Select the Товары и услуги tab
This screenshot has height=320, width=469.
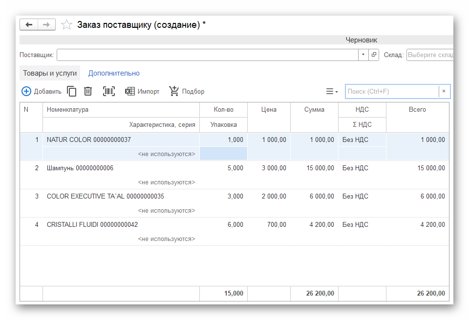[x=50, y=73]
